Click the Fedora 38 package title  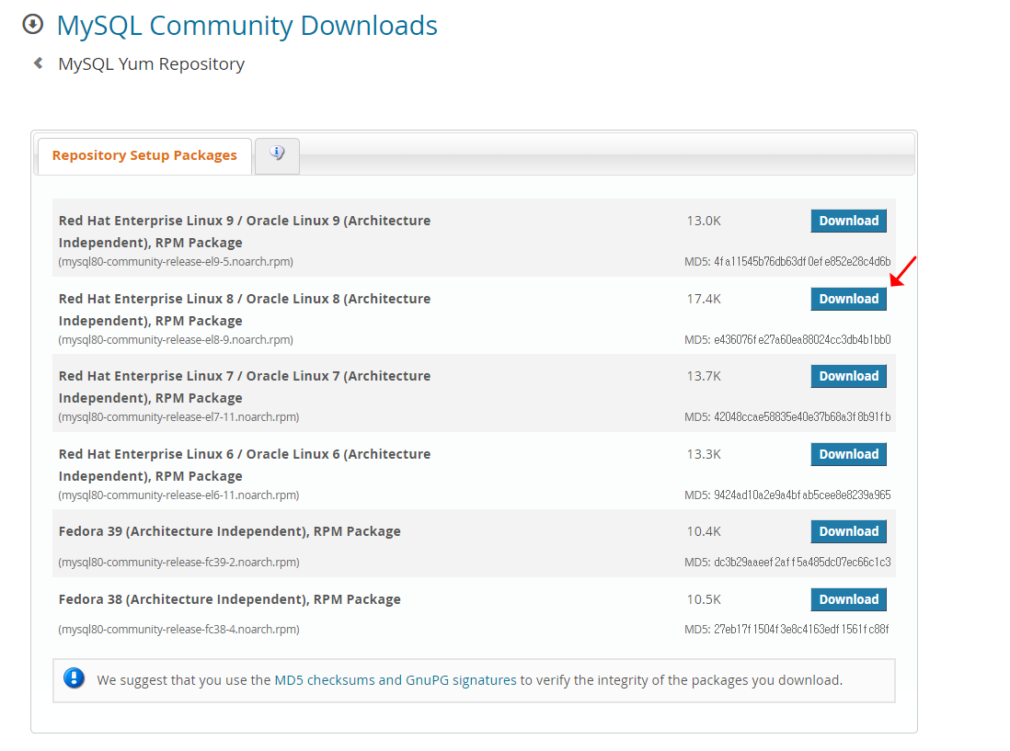pos(229,599)
